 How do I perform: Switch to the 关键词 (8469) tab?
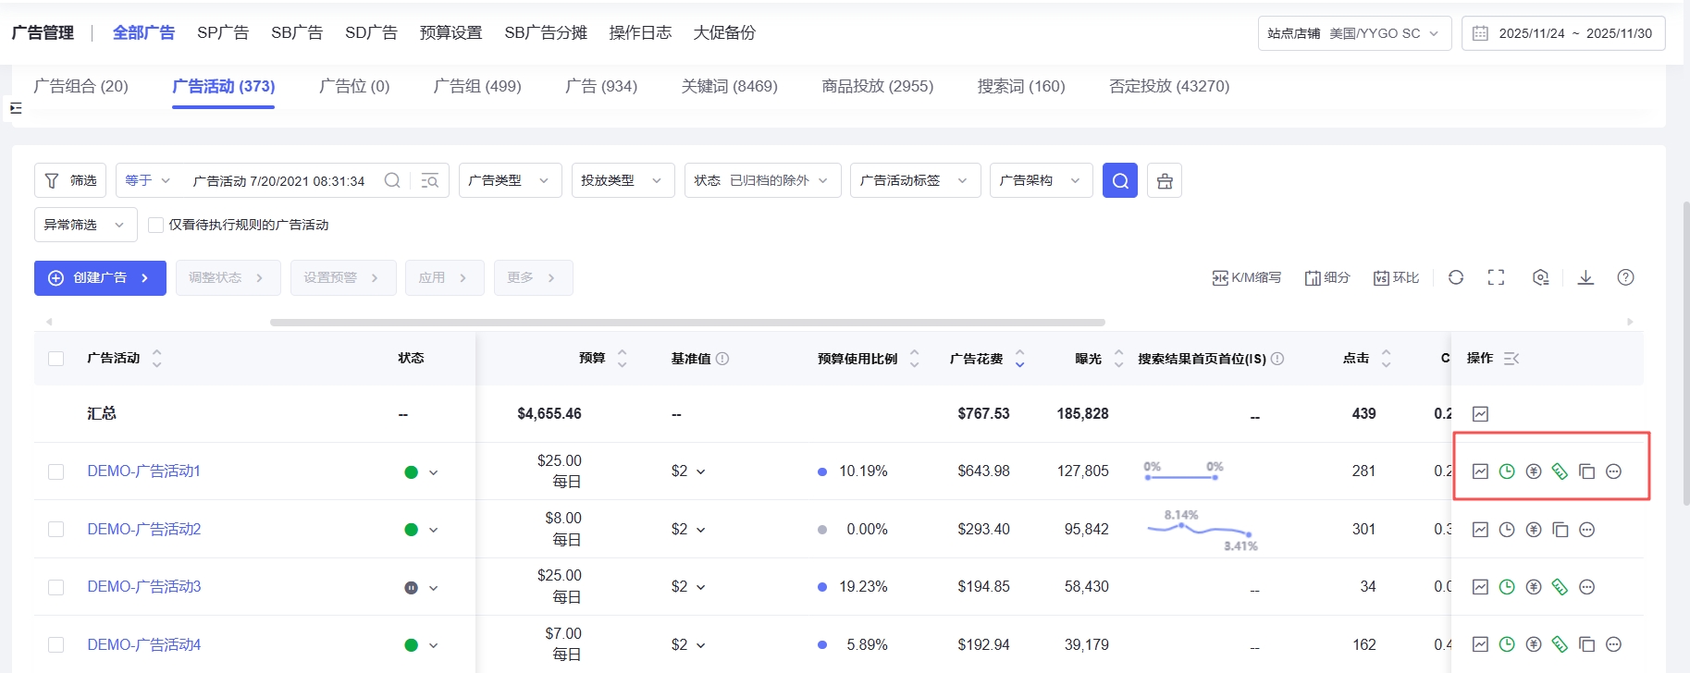(729, 86)
